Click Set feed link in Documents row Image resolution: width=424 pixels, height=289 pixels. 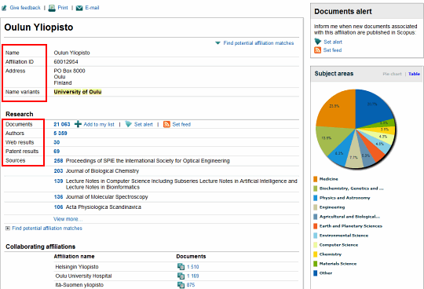181,124
